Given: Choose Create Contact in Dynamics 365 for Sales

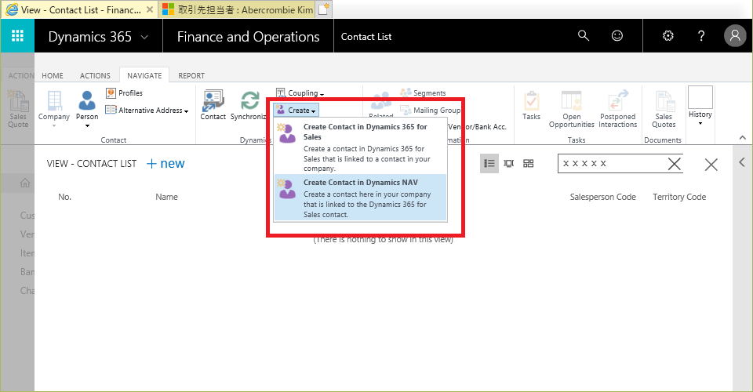Looking at the screenshot, I should [x=360, y=147].
